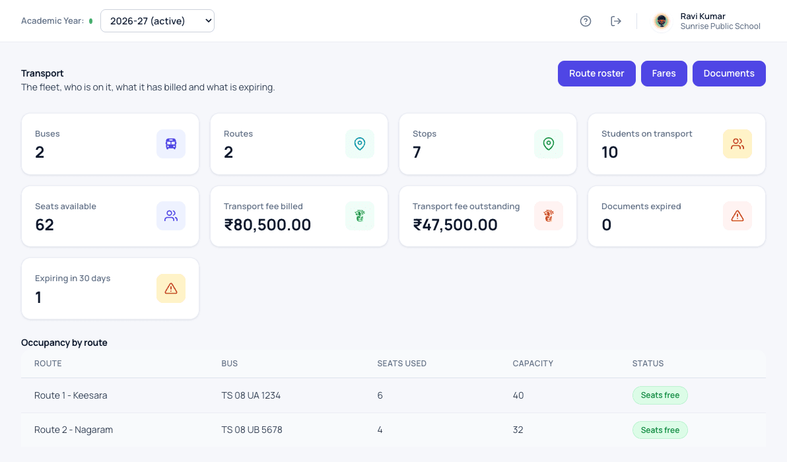This screenshot has width=787, height=462.
Task: Click the BUS column header
Action: (x=229, y=364)
